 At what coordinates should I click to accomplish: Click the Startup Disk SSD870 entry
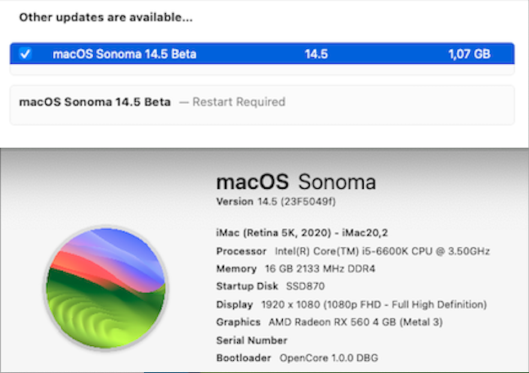click(271, 286)
